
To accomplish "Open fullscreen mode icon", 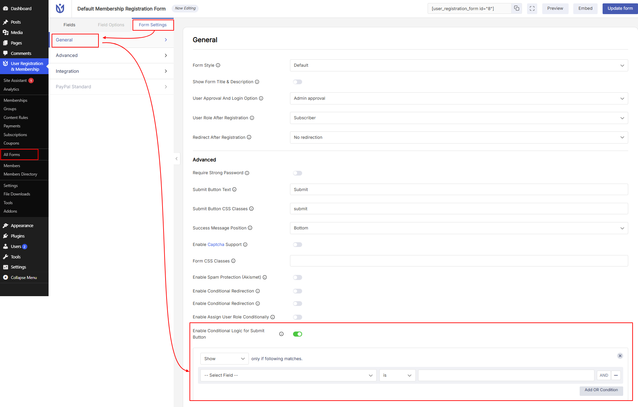I will (x=532, y=8).
